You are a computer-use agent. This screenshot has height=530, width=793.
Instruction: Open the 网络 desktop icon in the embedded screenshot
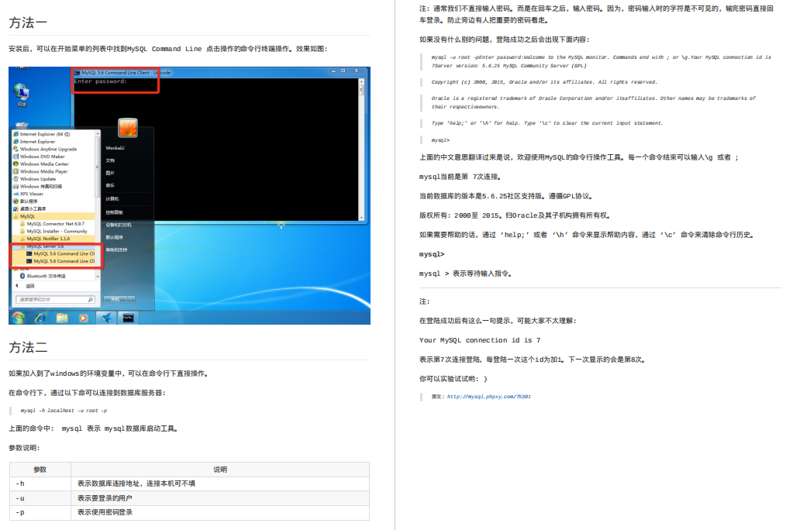(x=21, y=95)
